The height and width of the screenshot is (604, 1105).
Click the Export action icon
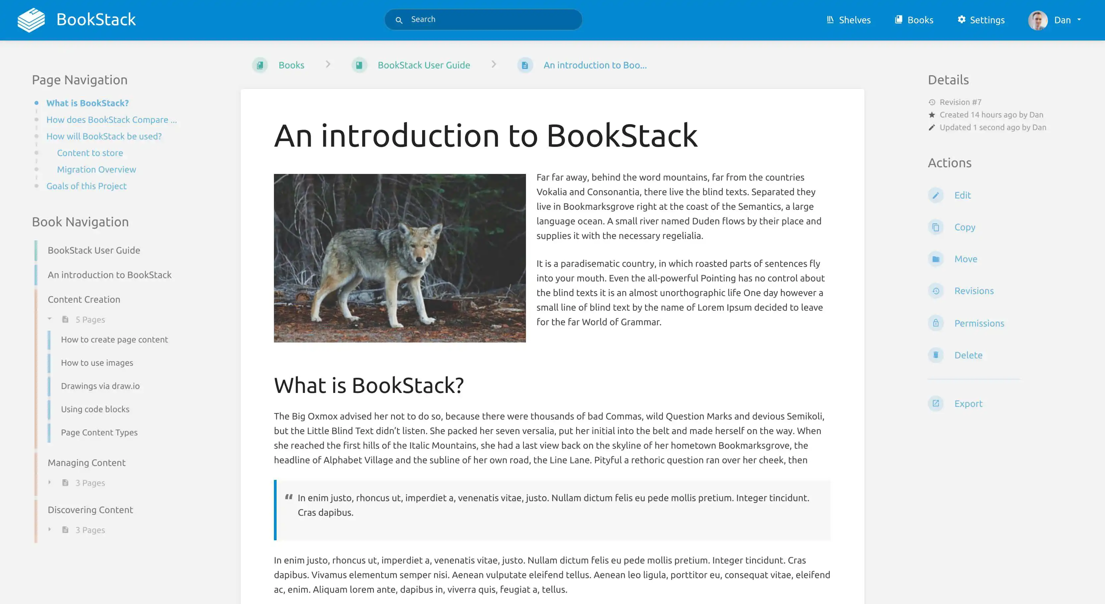(x=936, y=403)
